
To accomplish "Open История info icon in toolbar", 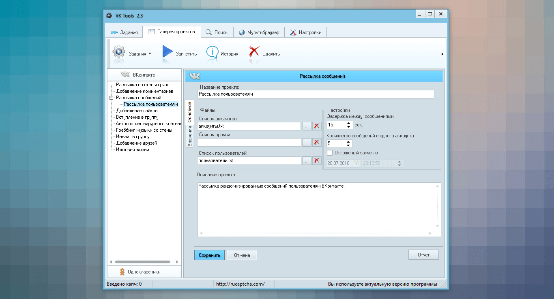I will point(212,53).
